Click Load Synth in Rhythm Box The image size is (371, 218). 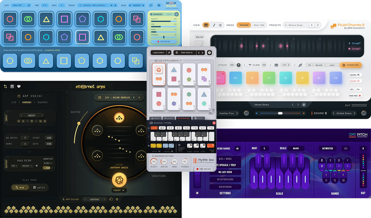159,53
